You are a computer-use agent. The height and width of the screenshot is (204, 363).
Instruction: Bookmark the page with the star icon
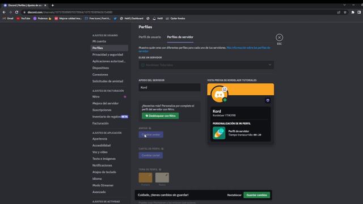345,12
